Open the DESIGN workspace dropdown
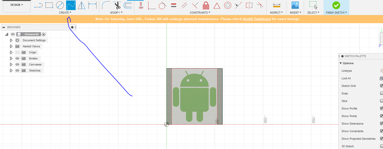This screenshot has height=149, width=383. click(x=17, y=5)
